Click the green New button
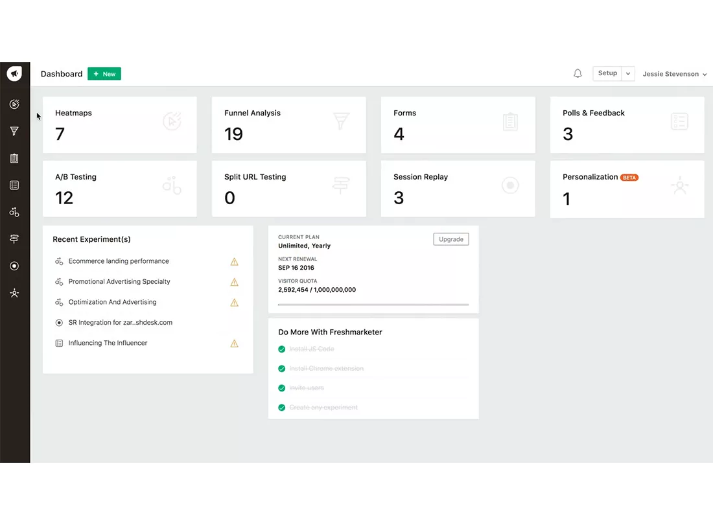This screenshot has height=525, width=713. [x=104, y=74]
